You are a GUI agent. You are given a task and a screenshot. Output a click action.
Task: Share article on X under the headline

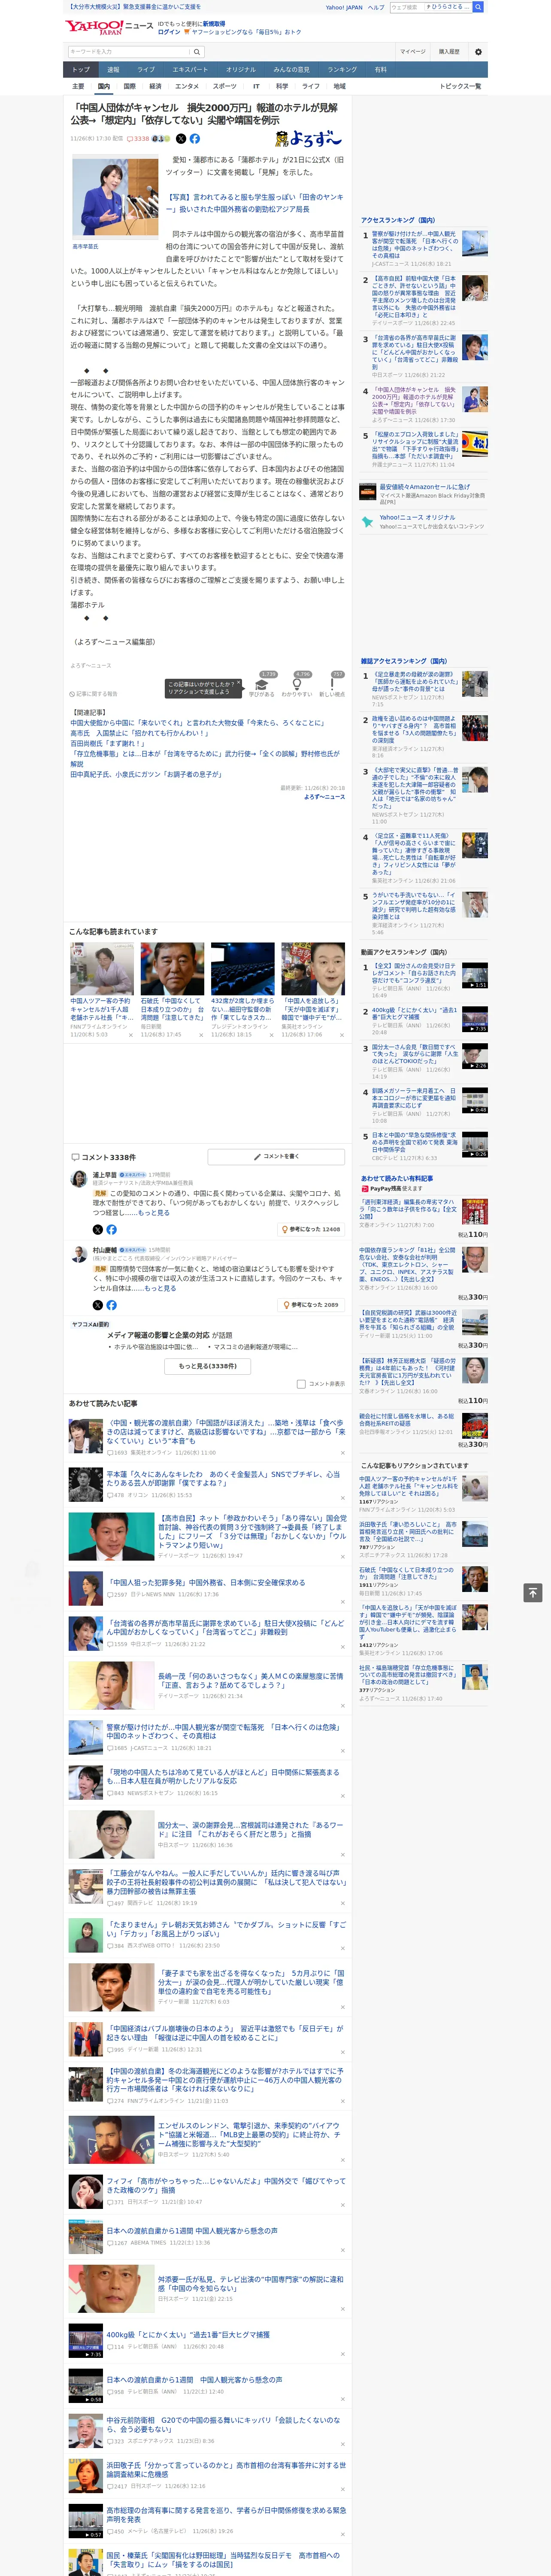coord(181,139)
